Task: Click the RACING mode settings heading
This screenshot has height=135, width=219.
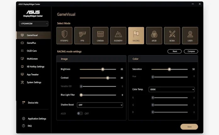Action: coord(69,52)
